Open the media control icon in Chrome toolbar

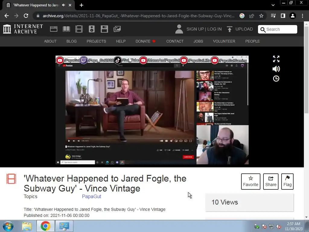tap(273, 16)
